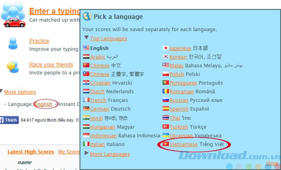Select the Romanian language link
The image size is (281, 170).
point(181,92)
